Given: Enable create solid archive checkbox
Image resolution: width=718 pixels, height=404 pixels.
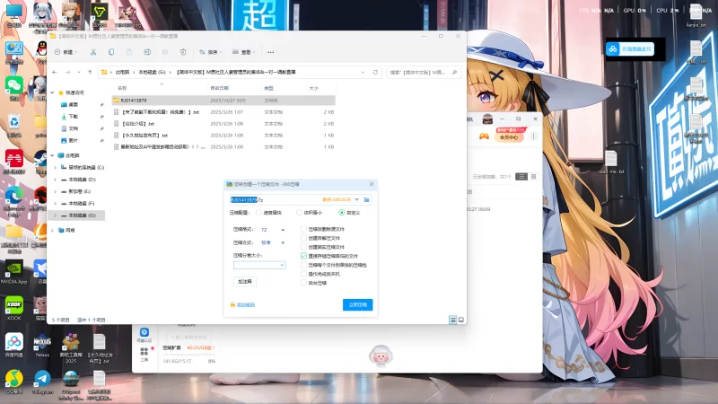Looking at the screenshot, I should pos(303,247).
